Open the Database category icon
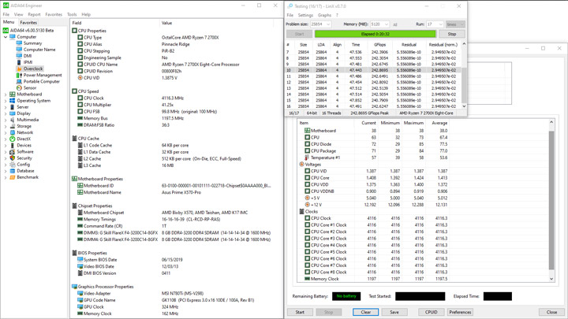568x319 pixels. tap(13, 171)
